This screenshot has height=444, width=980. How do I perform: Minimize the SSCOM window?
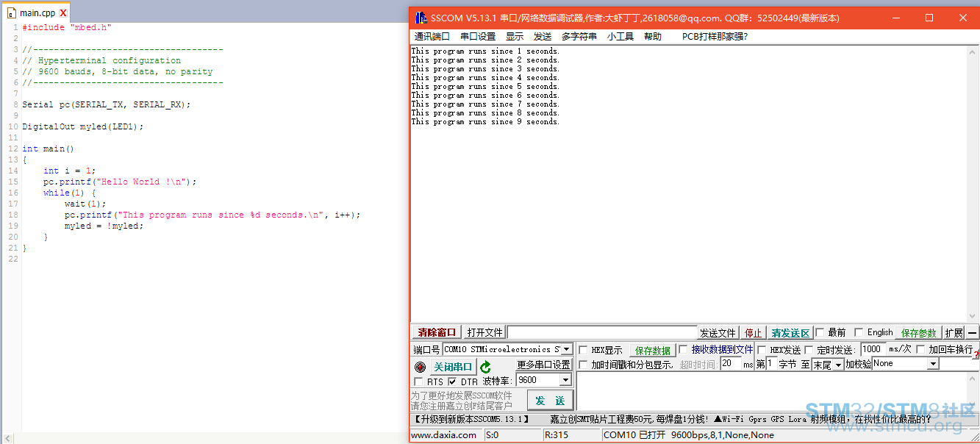[895, 18]
